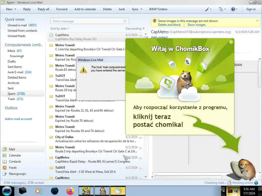This screenshot has width=262, height=196.
Task: Open the Windows Start button
Action: 7,191
